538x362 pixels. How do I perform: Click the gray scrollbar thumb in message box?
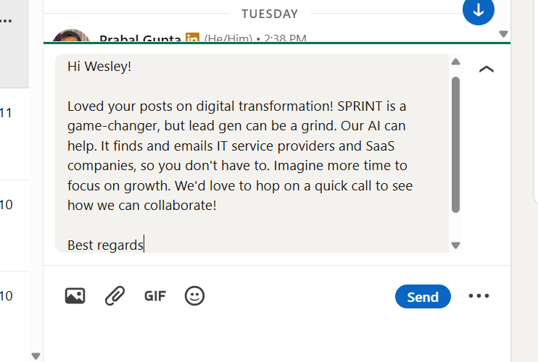[455, 145]
